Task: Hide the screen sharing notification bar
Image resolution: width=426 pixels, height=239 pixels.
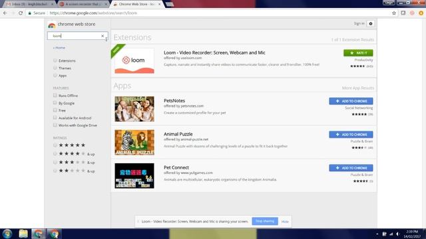Action: pos(285,221)
